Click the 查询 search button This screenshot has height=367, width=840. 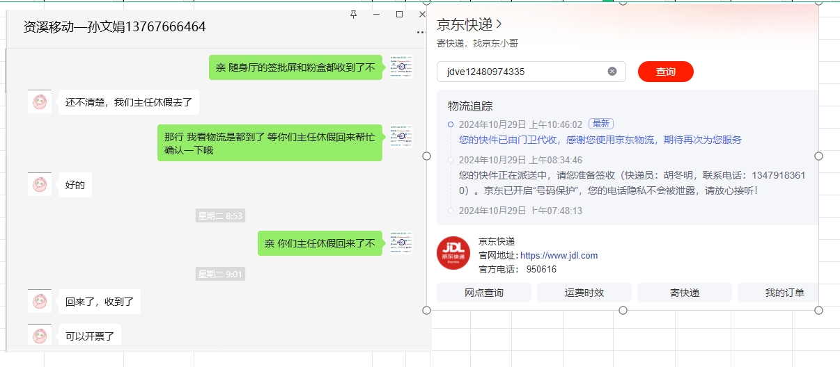coord(666,72)
